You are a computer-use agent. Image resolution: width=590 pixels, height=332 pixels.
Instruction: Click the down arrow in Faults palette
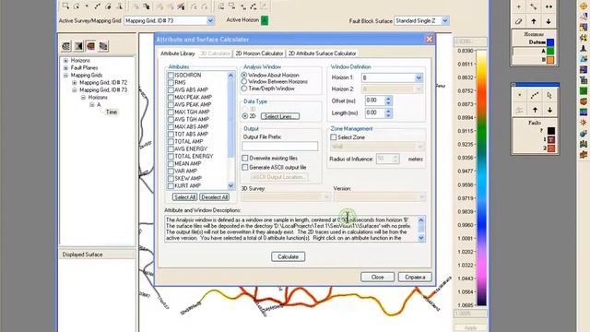549,110
